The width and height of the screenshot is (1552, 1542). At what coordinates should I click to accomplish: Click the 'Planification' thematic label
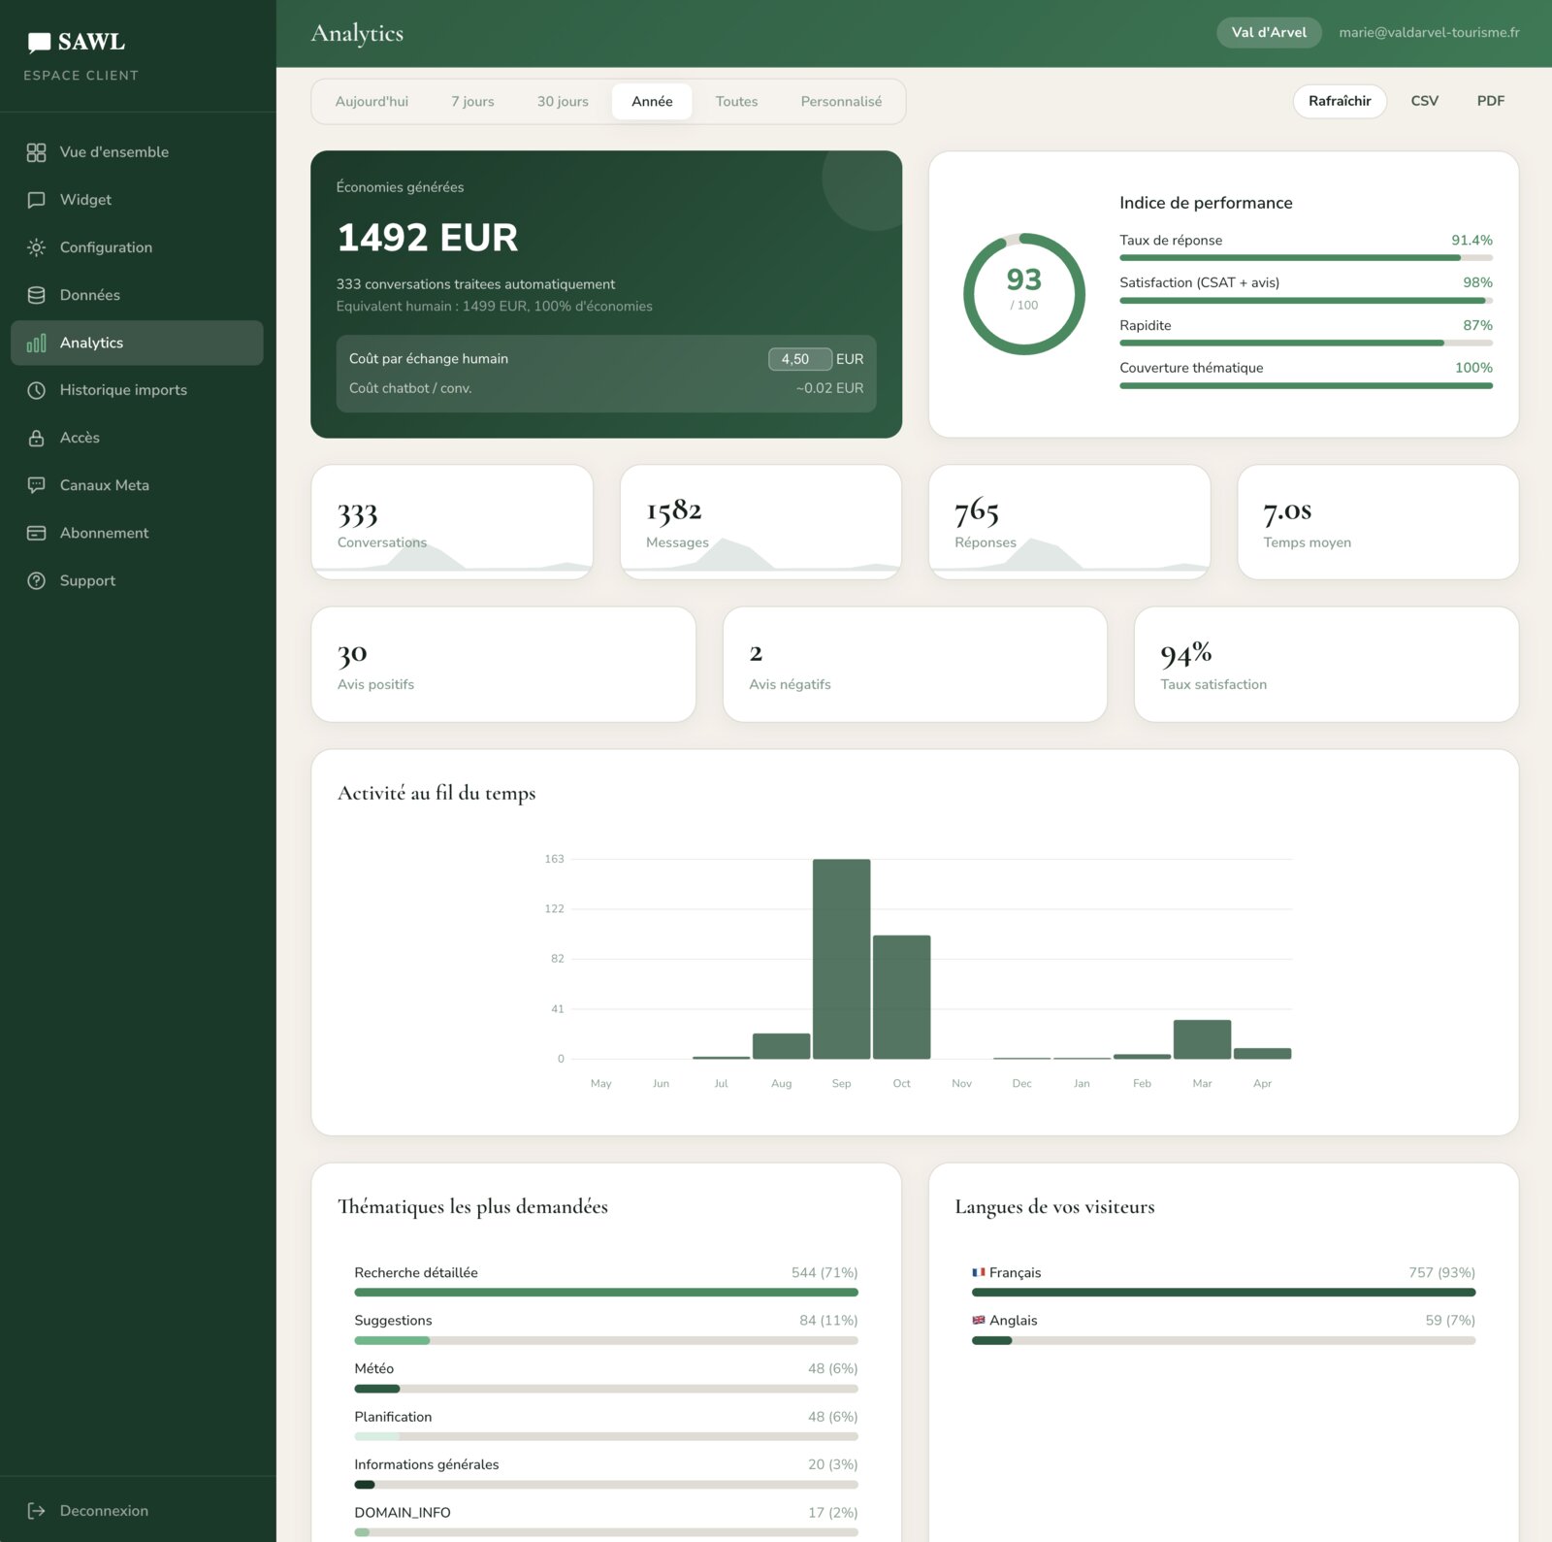pos(393,1417)
